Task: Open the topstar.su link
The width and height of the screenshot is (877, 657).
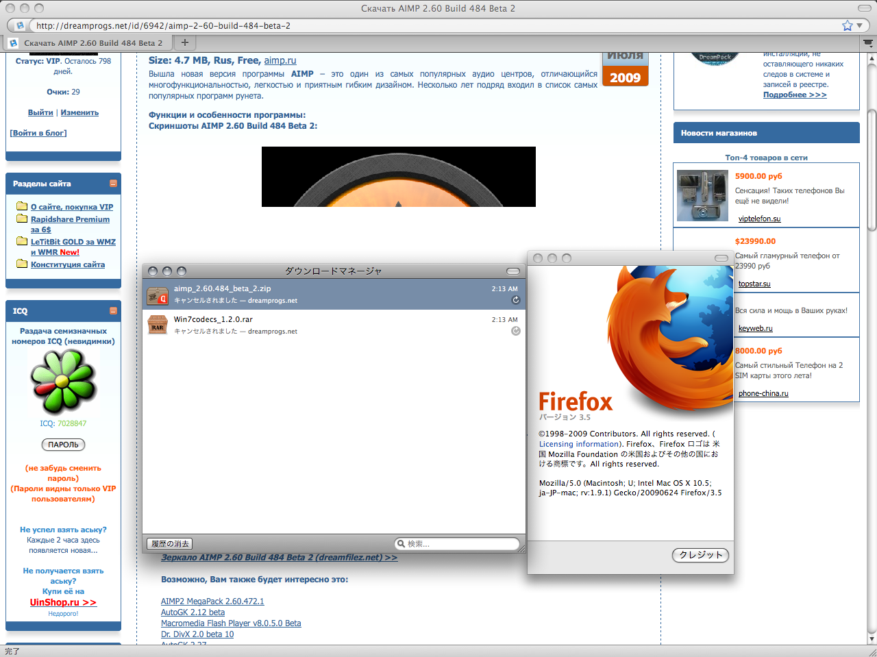Action: [754, 284]
